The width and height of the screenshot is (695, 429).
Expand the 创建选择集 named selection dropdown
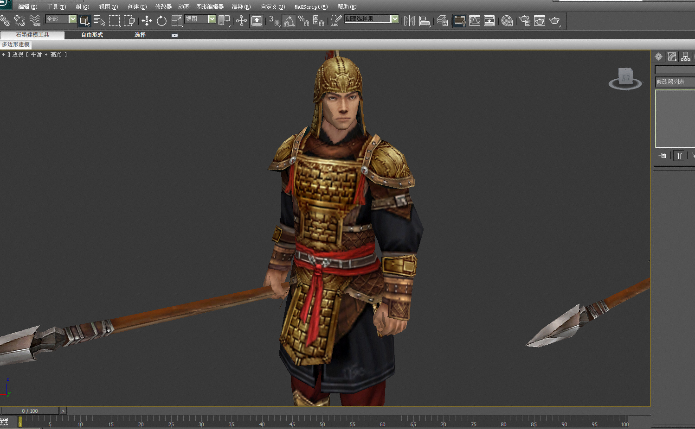click(395, 19)
